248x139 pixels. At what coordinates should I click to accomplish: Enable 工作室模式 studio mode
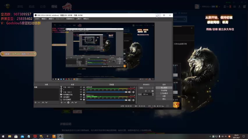164,93
